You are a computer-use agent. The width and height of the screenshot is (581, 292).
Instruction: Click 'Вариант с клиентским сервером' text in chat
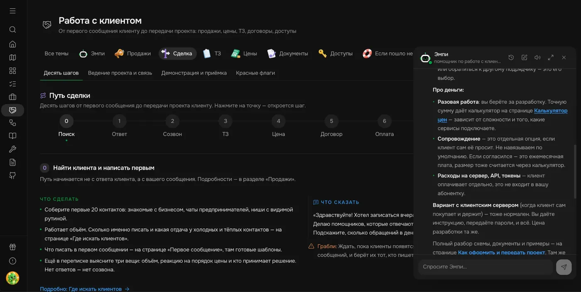pos(476,205)
